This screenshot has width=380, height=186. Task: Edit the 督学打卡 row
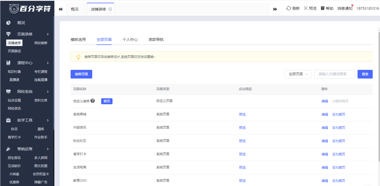pyautogui.click(x=325, y=154)
